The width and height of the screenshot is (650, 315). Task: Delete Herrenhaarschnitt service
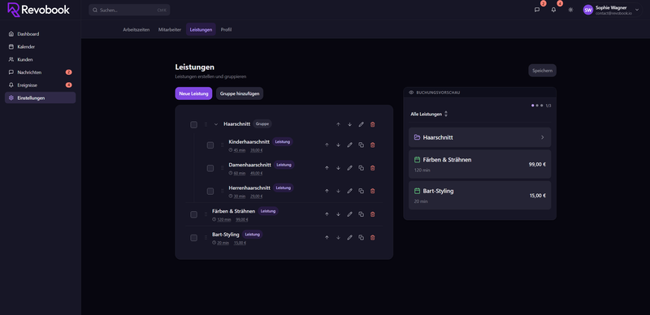point(372,191)
